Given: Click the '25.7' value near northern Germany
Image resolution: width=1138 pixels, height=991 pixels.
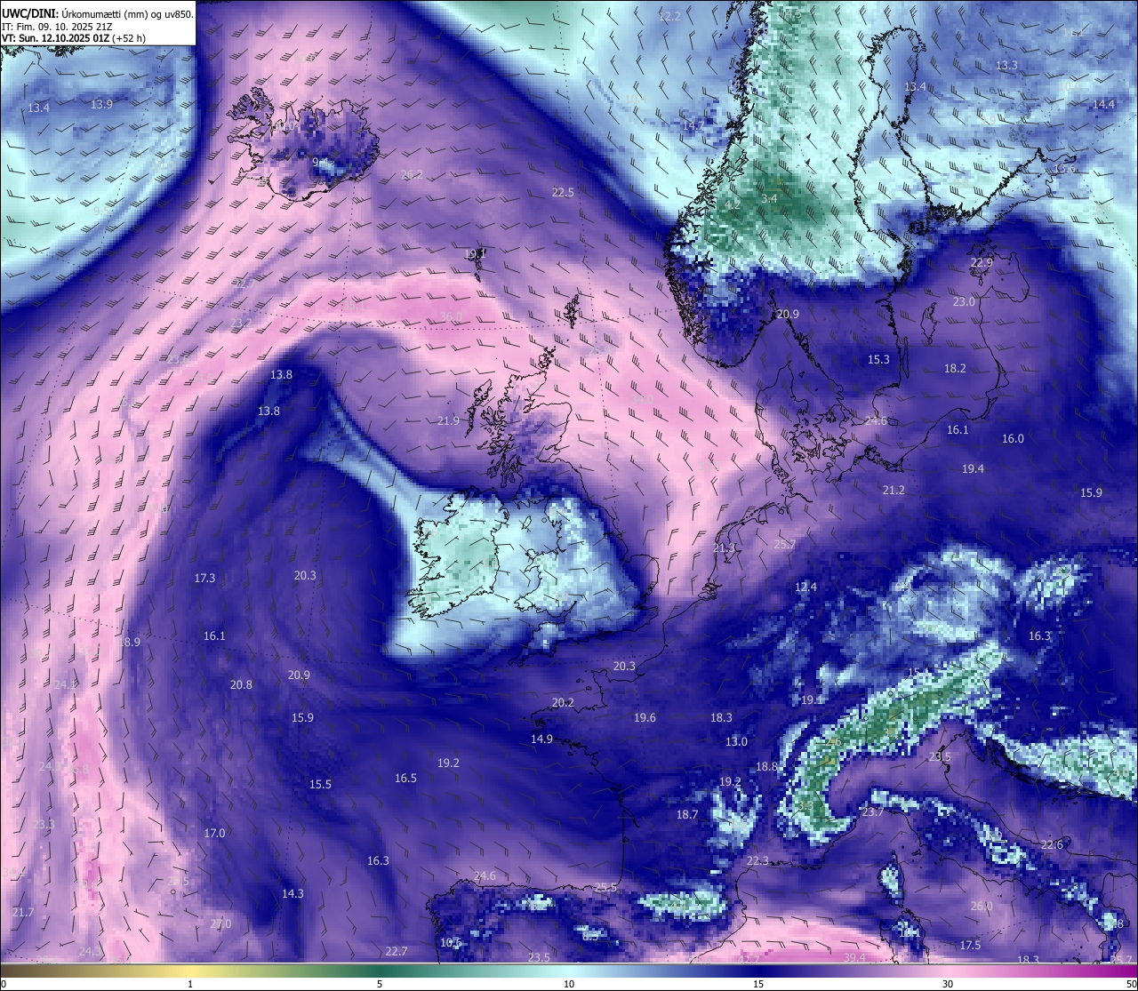Looking at the screenshot, I should (x=785, y=544).
